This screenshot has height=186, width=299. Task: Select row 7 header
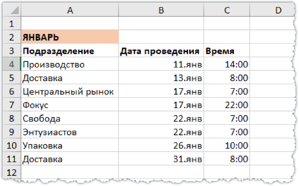tap(11, 105)
